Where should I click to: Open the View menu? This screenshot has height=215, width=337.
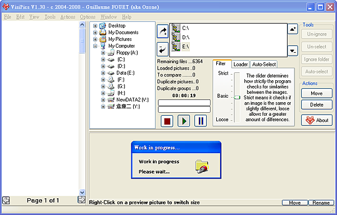pos(34,17)
